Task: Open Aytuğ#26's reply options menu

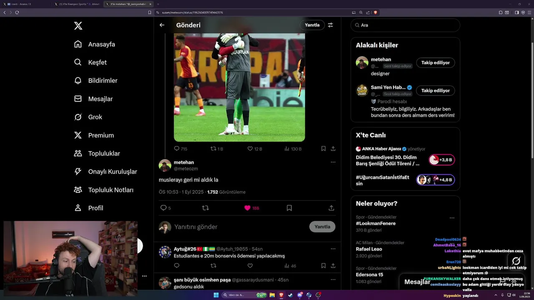Action: coord(333,249)
